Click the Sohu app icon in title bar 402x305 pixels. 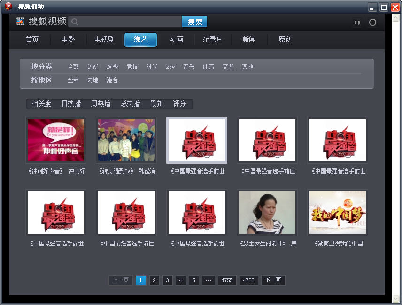[8, 6]
